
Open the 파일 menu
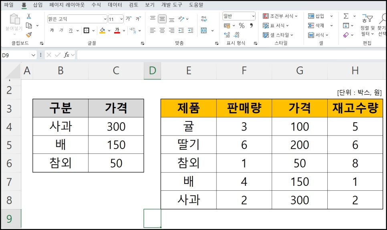9,5
